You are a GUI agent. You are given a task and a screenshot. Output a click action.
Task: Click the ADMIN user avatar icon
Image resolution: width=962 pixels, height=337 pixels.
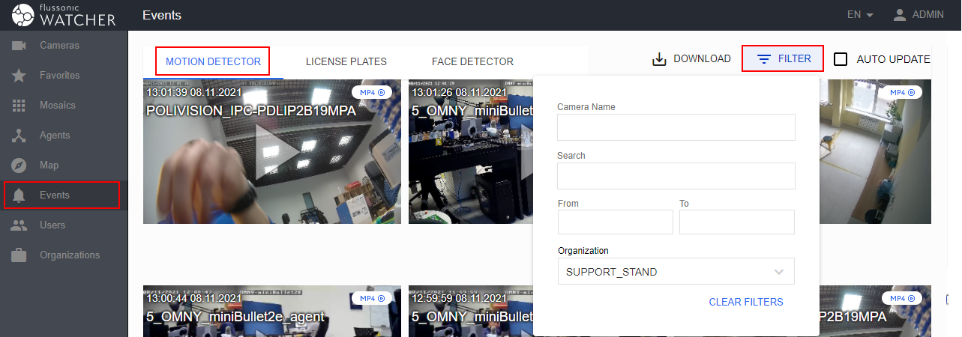point(900,15)
